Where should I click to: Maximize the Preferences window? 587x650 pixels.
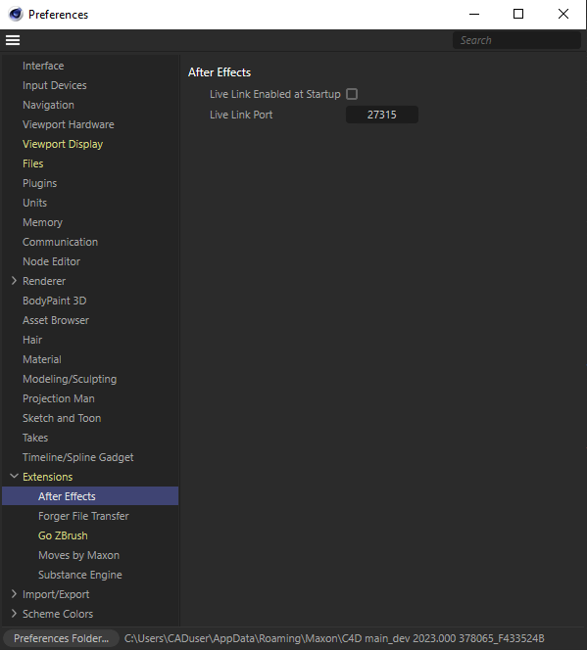(518, 14)
